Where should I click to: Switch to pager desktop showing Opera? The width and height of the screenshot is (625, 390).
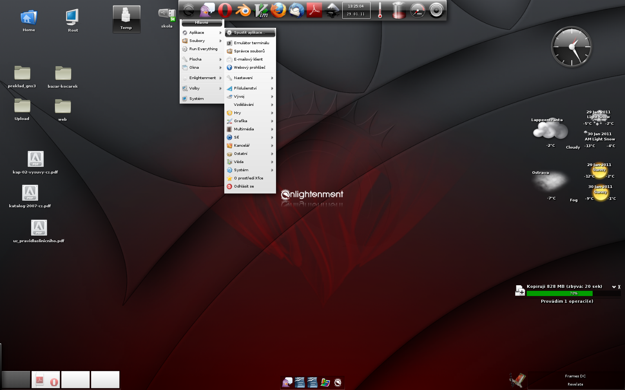pyautogui.click(x=46, y=380)
